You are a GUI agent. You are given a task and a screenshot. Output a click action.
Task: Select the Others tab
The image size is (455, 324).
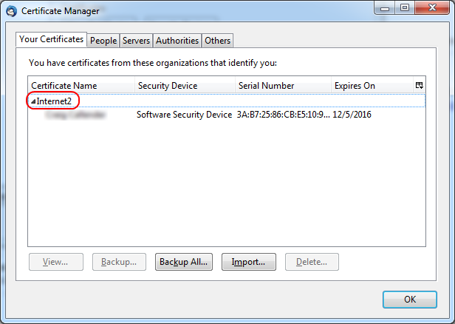(x=218, y=41)
